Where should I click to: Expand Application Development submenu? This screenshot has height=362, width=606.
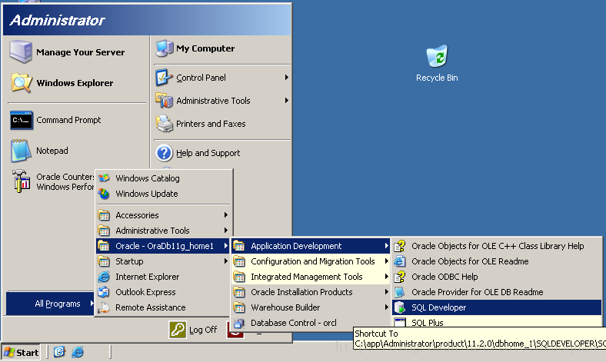(311, 246)
